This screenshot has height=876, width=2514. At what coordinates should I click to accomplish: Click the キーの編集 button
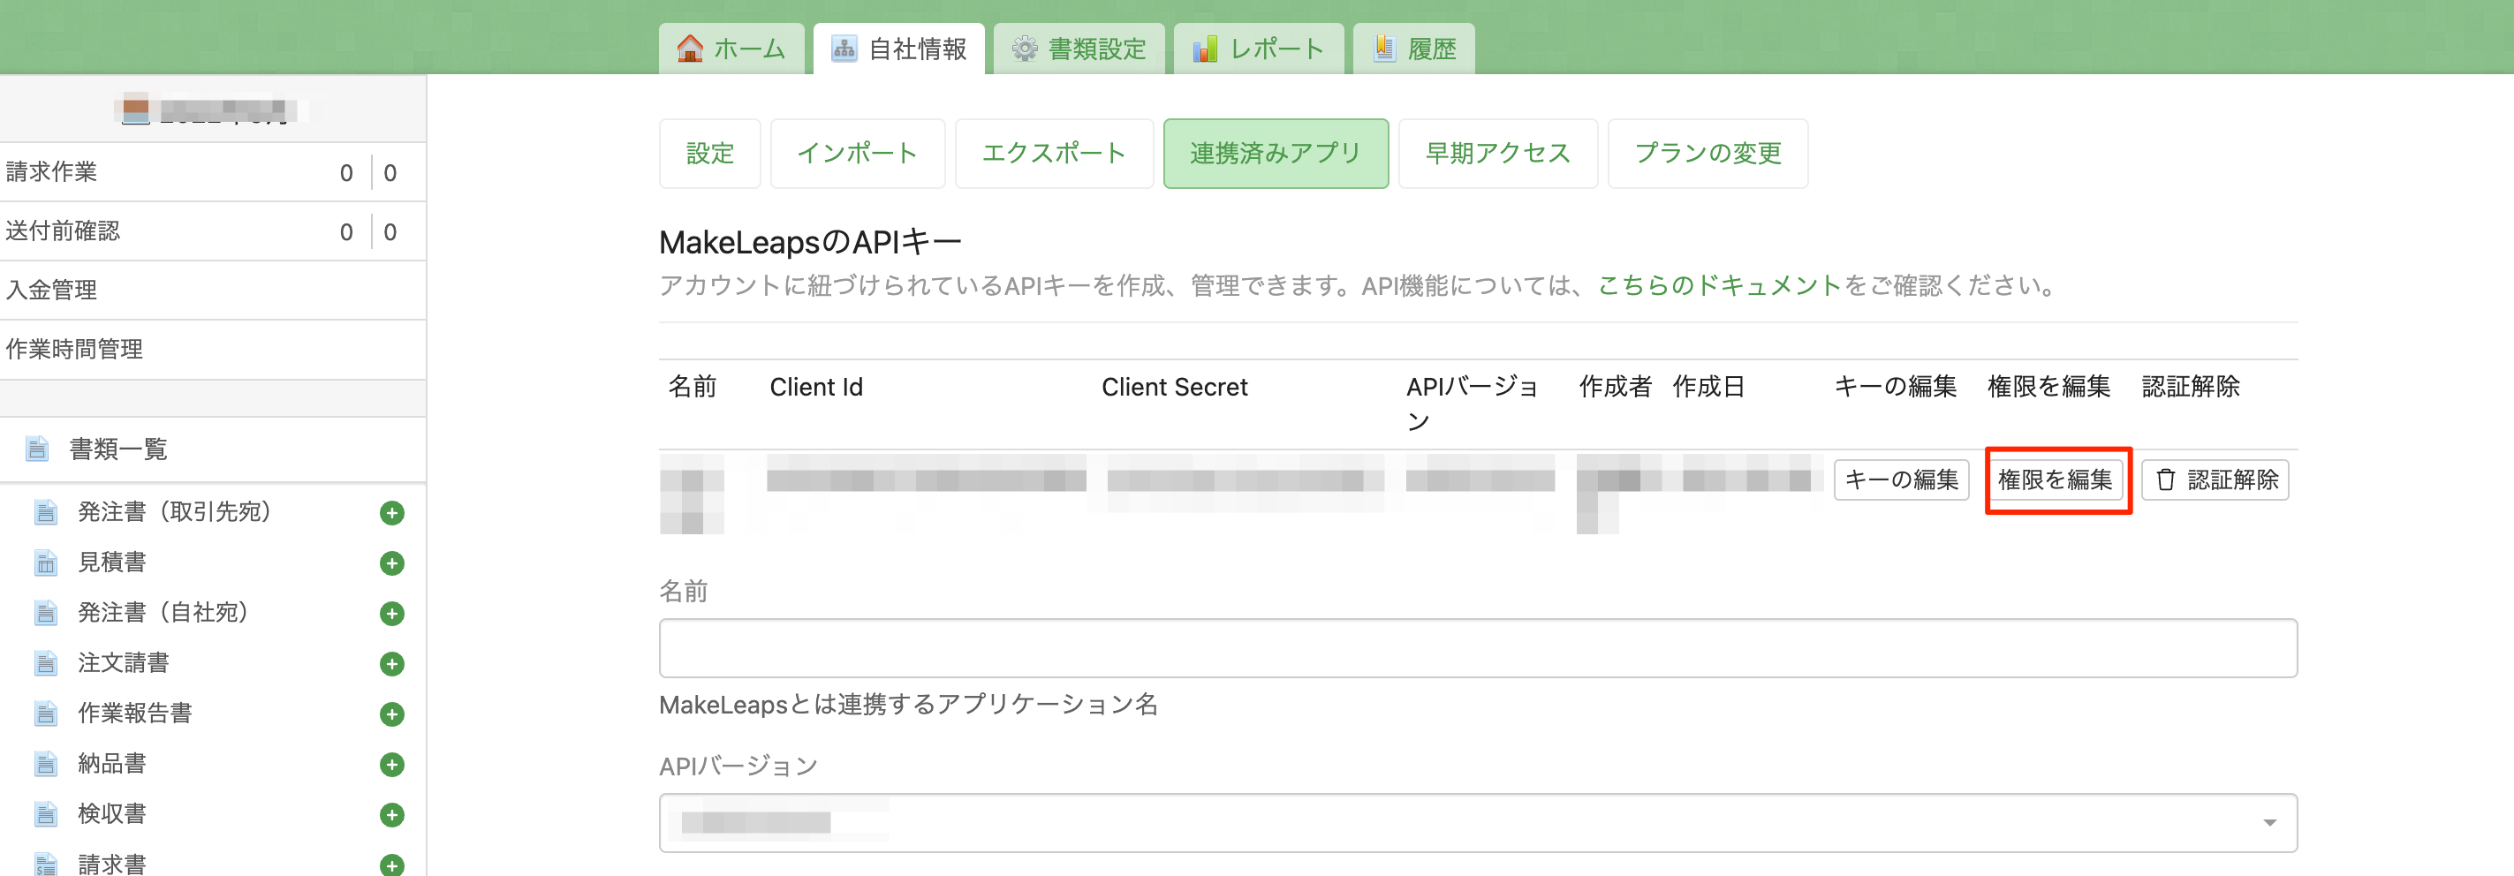point(1900,480)
